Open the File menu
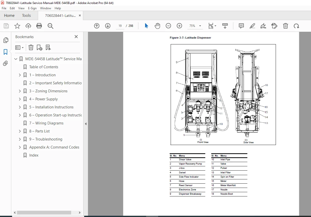 point(4,8)
